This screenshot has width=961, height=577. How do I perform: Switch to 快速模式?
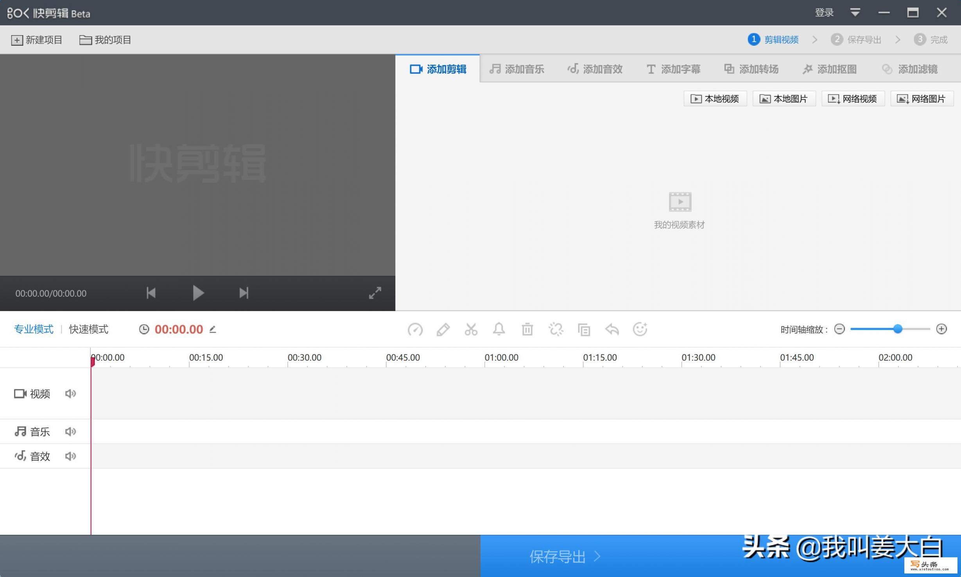click(88, 329)
